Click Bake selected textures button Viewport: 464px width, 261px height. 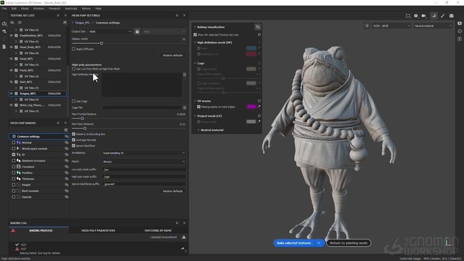tap(294, 243)
